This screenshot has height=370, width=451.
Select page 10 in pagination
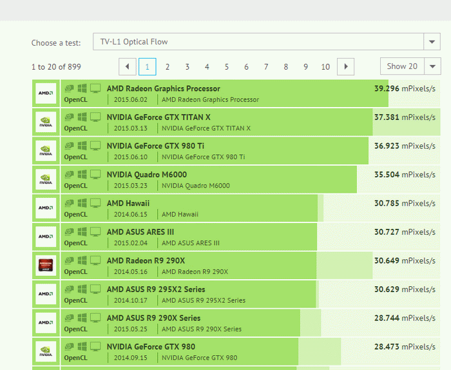click(325, 67)
